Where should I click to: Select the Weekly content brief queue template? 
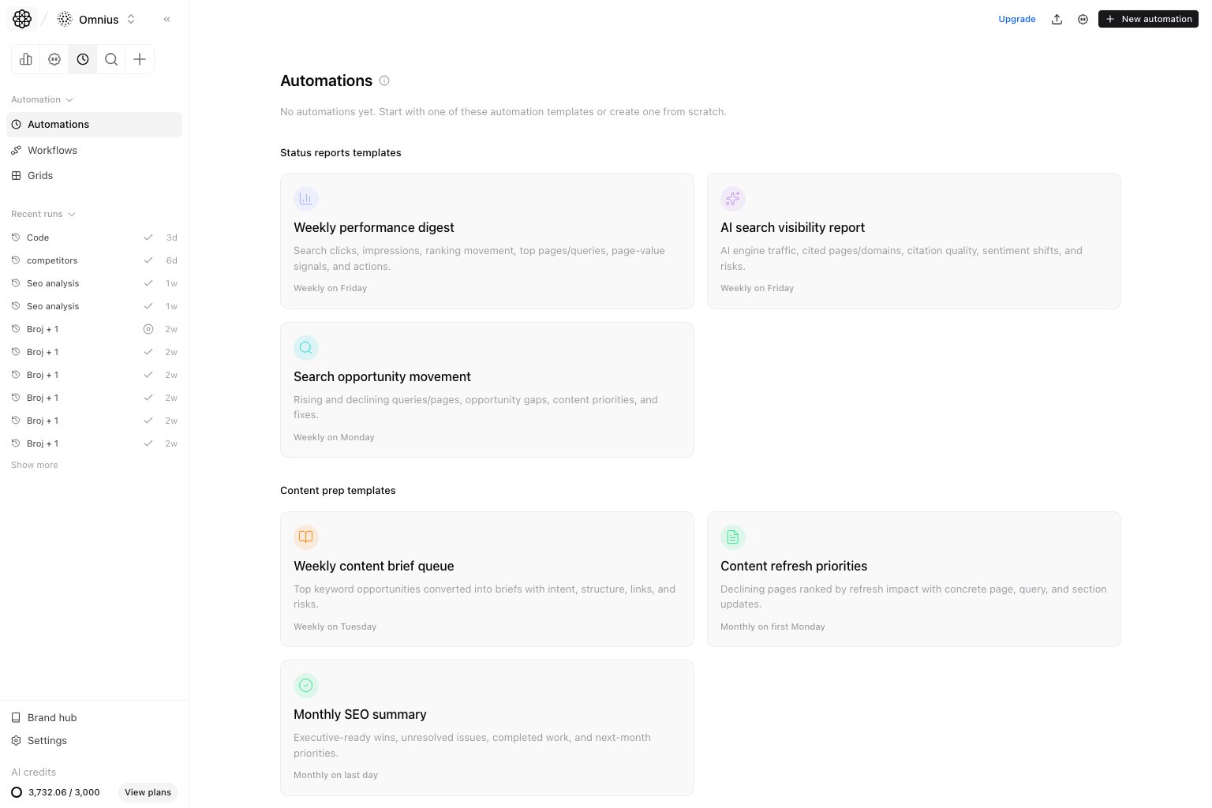[487, 579]
